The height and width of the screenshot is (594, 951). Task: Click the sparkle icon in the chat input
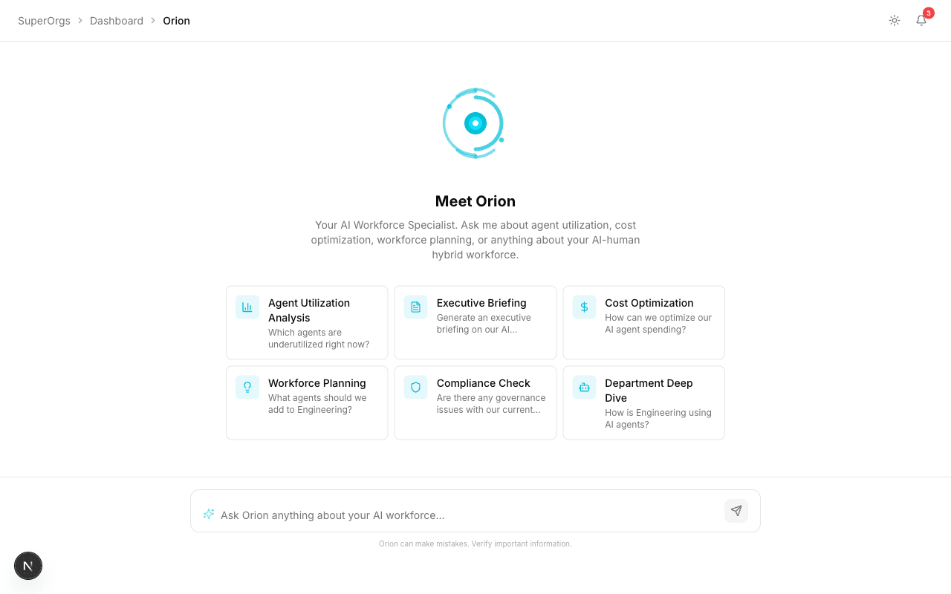[x=208, y=513]
